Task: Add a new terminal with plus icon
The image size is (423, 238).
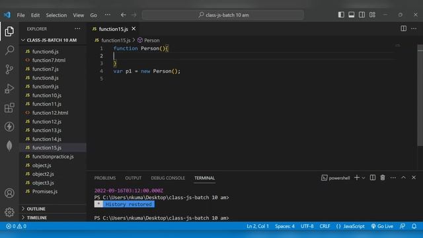Action: (x=357, y=178)
